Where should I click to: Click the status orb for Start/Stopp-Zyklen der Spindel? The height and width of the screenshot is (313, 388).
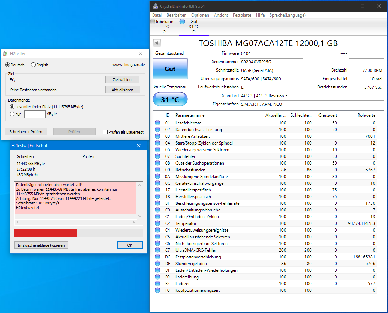coord(157,143)
